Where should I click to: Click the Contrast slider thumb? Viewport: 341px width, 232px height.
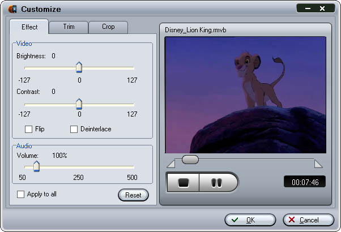point(79,104)
